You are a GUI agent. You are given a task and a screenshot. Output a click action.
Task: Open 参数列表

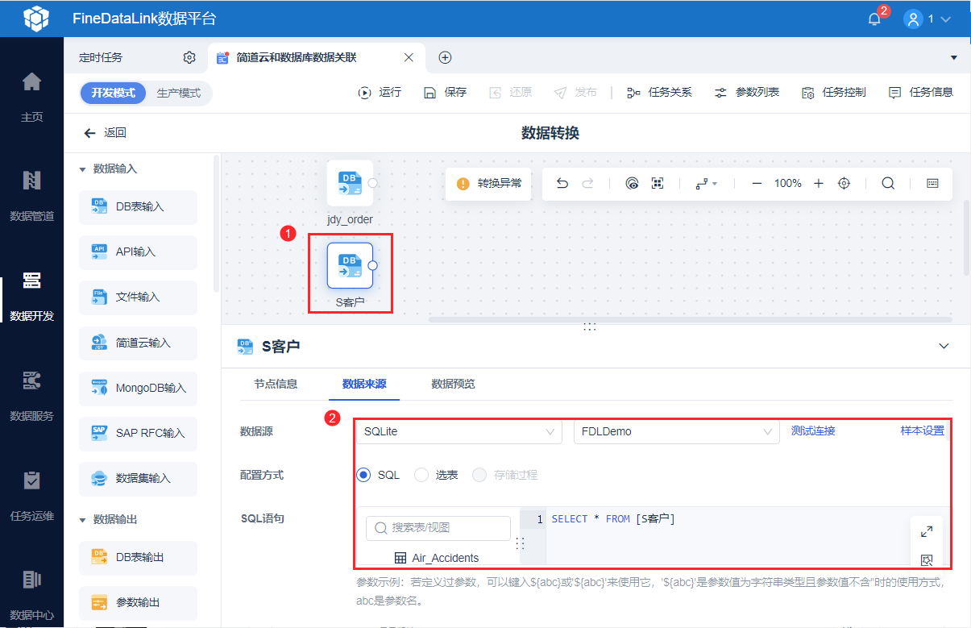pyautogui.click(x=746, y=93)
